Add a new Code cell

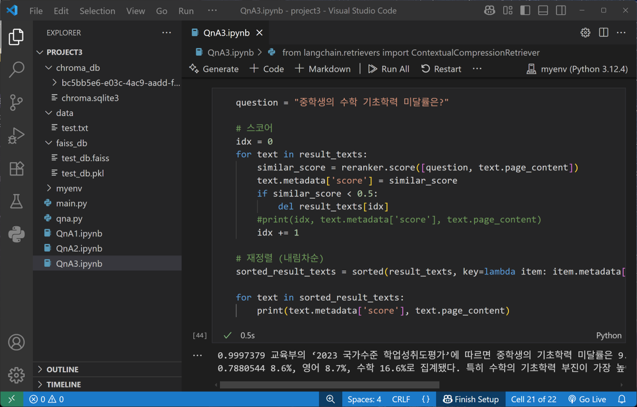click(x=267, y=69)
